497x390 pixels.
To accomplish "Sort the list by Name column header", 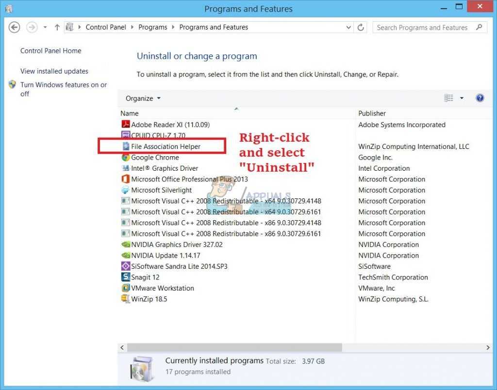I will tap(130, 114).
